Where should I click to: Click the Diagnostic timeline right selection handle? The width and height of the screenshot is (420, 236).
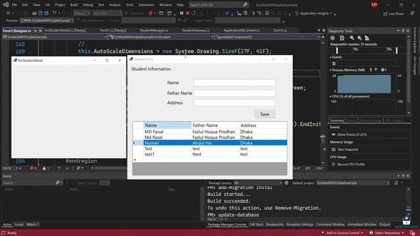[x=396, y=50]
